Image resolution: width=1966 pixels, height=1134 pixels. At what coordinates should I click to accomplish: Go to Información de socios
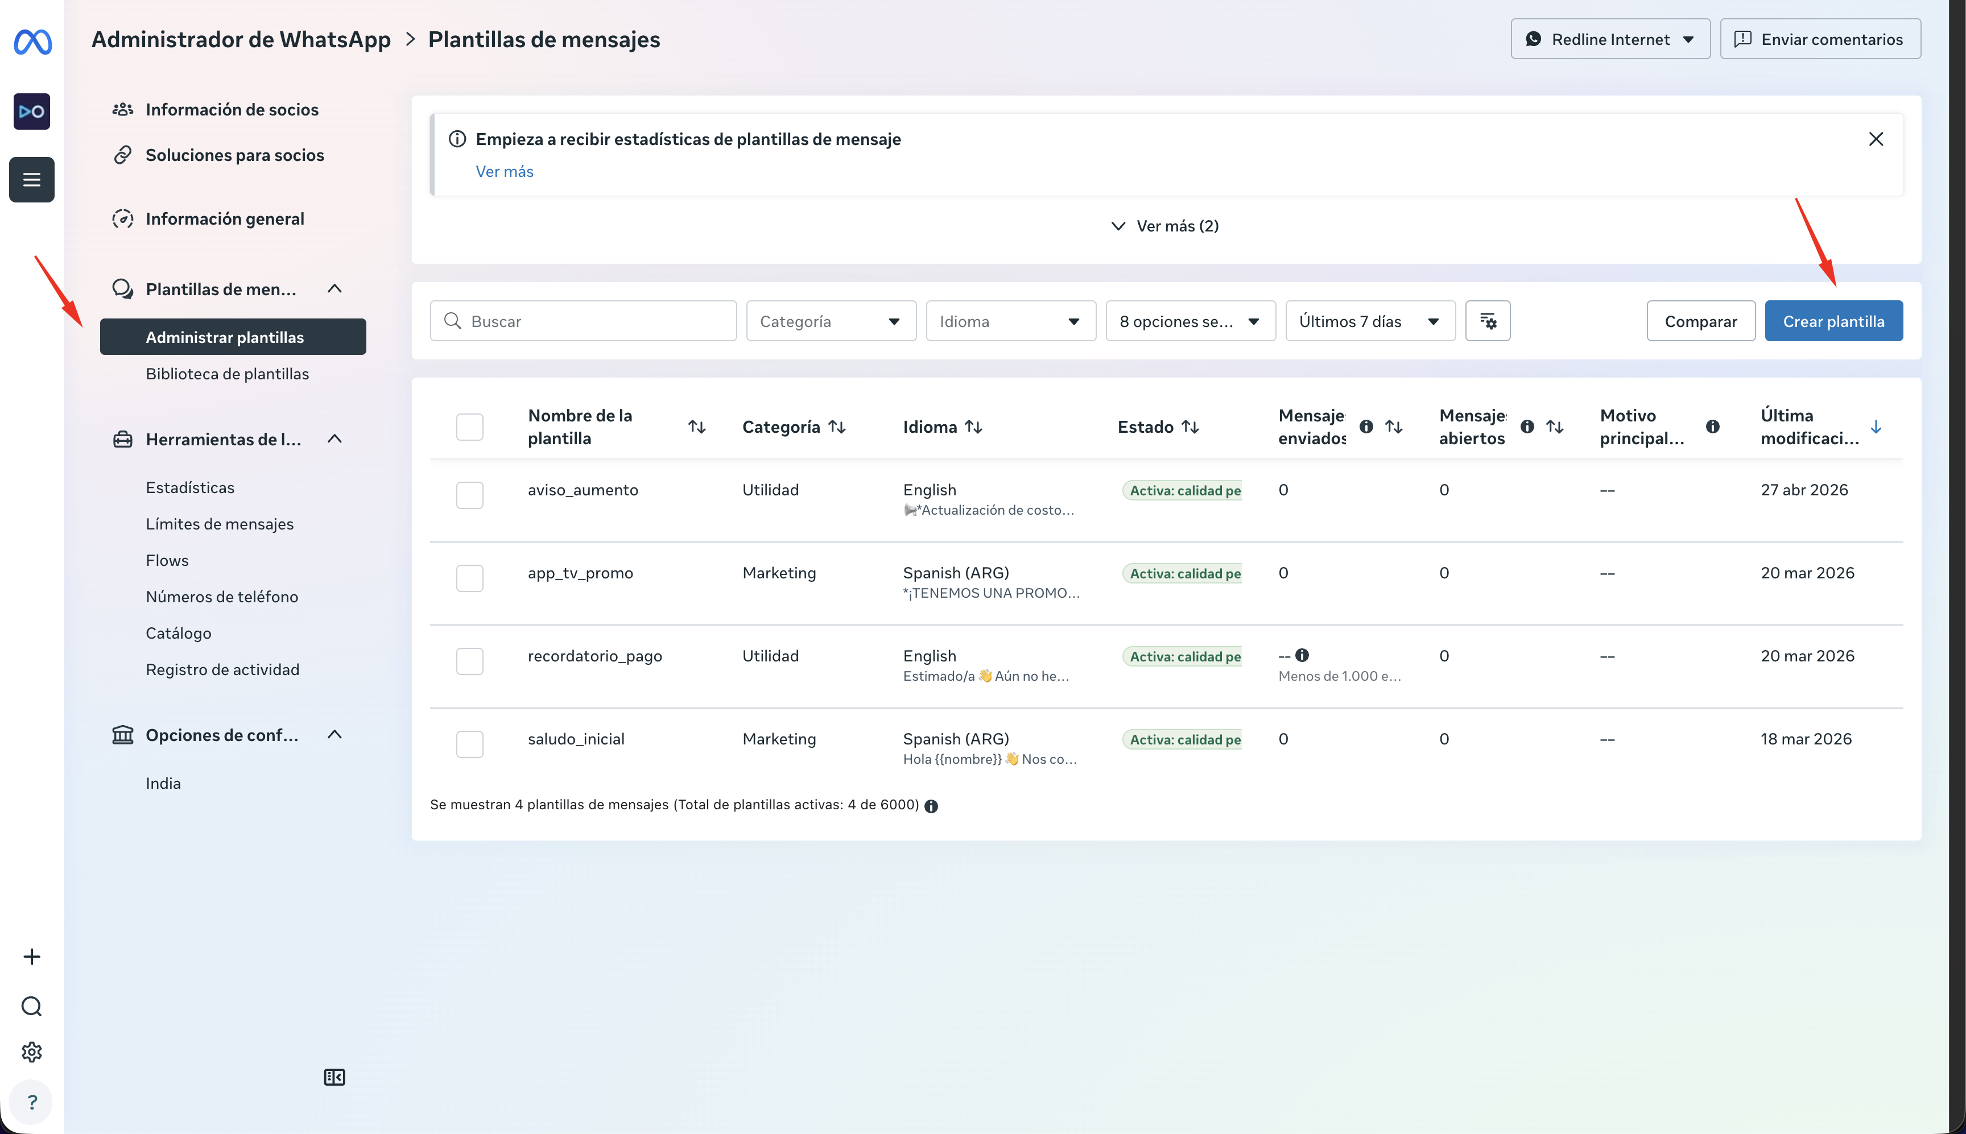pos(232,110)
